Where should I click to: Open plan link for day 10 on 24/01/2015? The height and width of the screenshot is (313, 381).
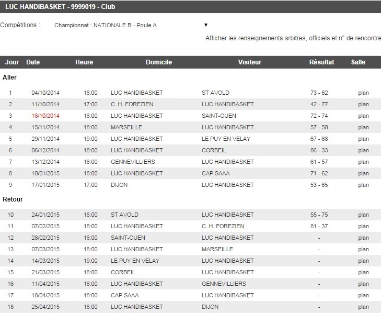click(363, 215)
